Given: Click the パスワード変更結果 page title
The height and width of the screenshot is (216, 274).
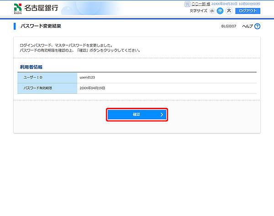Looking at the screenshot, I should [x=41, y=26].
